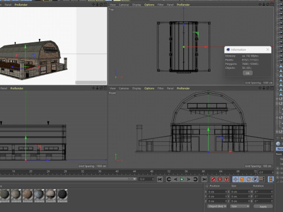283x212 pixels.
Task: Open Panel menu in Front viewport
Action: [170, 88]
